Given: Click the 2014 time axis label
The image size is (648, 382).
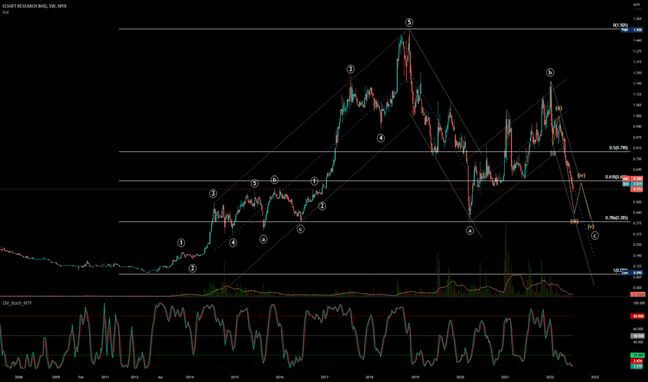Looking at the screenshot, I should point(190,377).
